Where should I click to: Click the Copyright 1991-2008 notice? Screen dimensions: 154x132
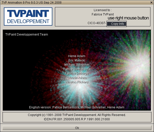tap(77, 115)
